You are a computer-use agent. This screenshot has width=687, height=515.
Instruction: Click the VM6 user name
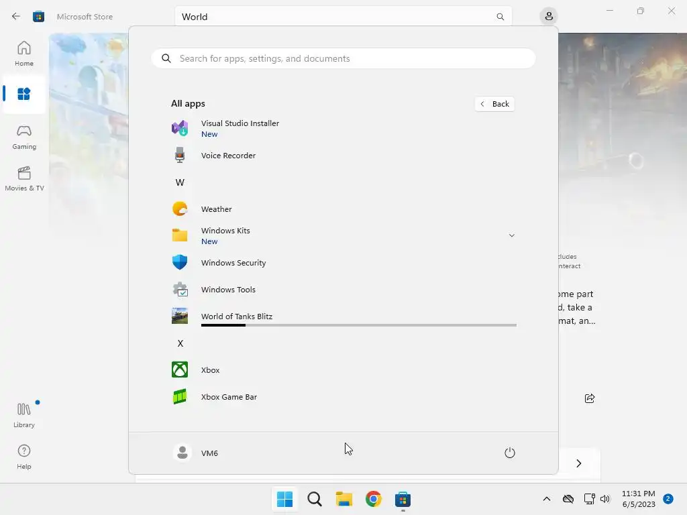209,453
